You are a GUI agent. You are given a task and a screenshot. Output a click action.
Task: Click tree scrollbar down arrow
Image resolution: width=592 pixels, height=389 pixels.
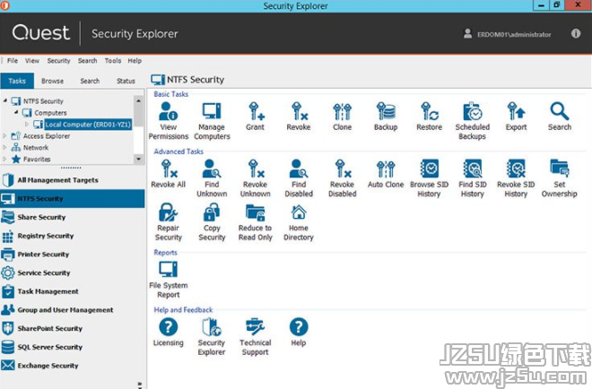(138, 159)
